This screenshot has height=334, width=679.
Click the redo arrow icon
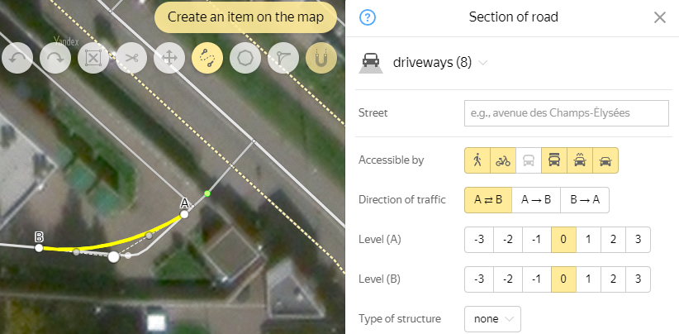55,59
